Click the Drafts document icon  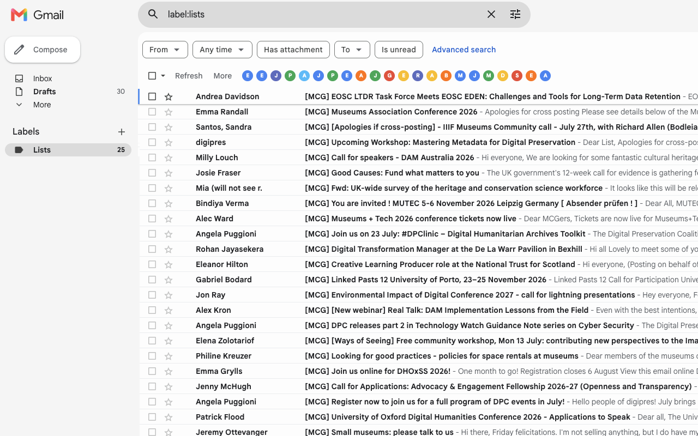click(19, 92)
